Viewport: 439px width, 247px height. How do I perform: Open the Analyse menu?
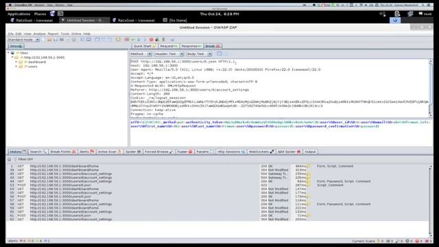39,34
